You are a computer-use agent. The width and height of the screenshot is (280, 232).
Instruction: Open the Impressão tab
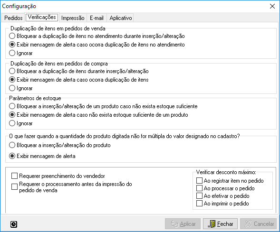tap(73, 18)
